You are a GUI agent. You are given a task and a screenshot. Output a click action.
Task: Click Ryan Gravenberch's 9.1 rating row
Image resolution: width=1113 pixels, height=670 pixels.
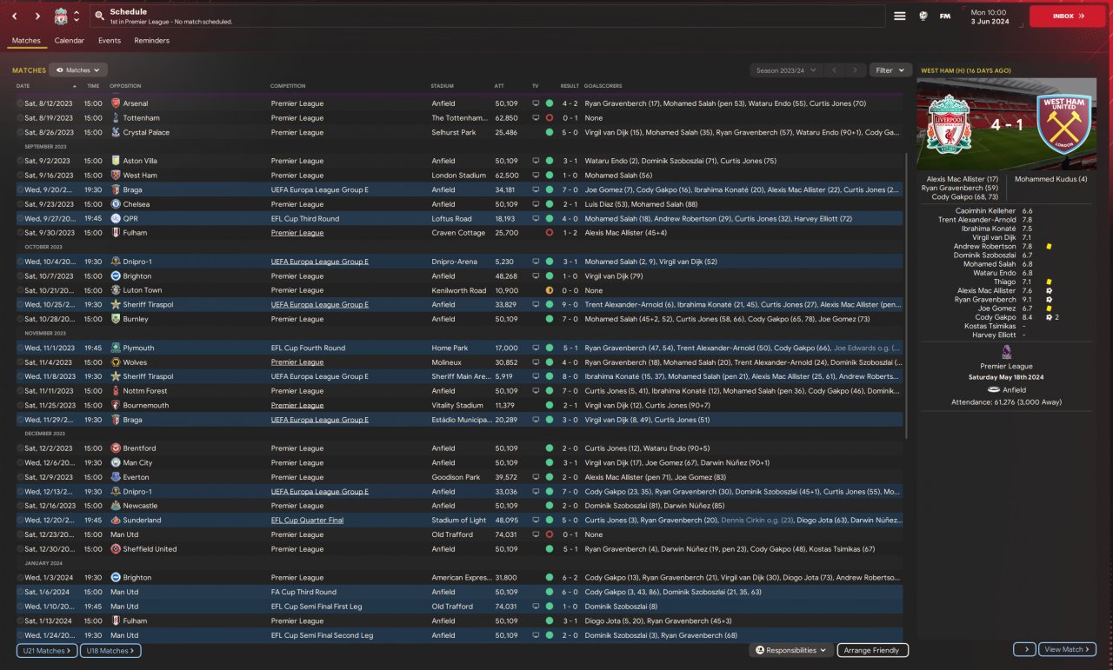1006,300
